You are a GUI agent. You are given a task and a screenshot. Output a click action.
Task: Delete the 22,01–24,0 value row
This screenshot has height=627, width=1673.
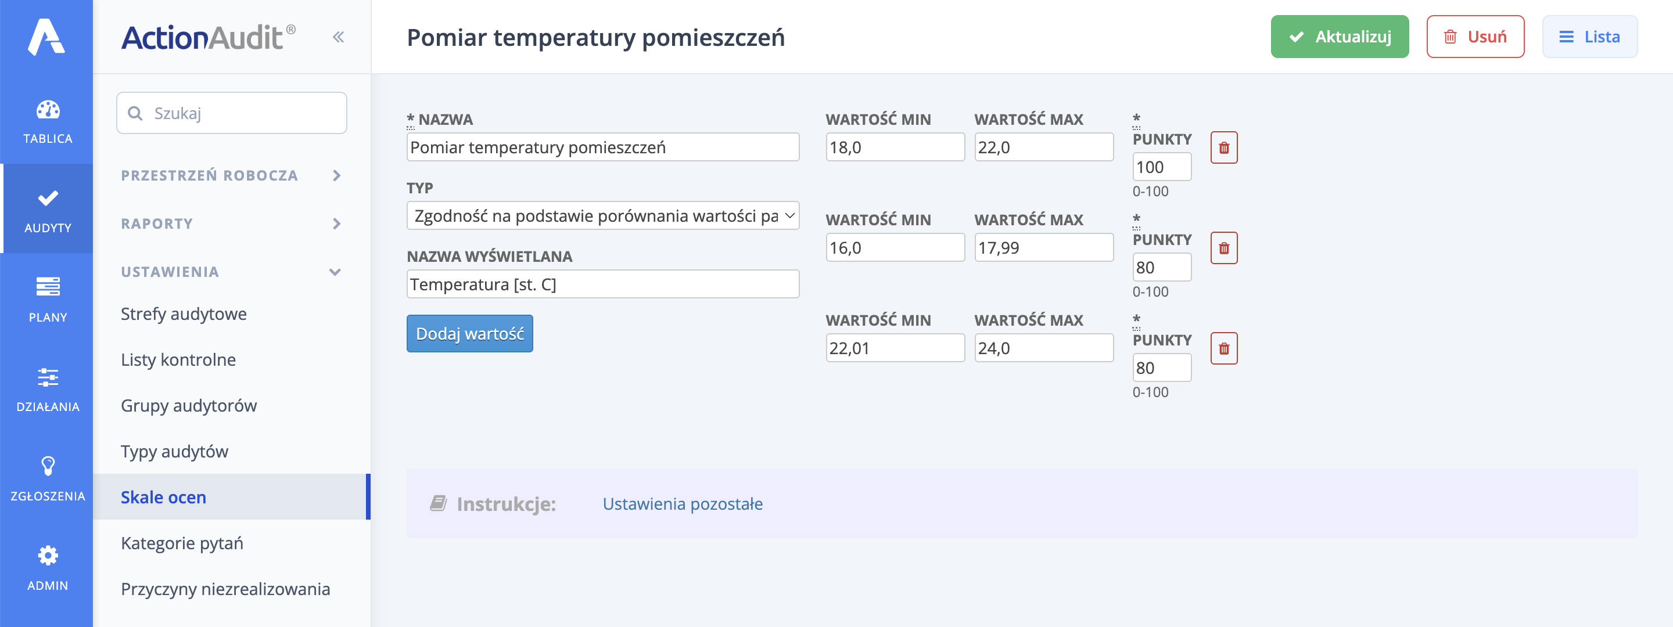click(x=1223, y=348)
